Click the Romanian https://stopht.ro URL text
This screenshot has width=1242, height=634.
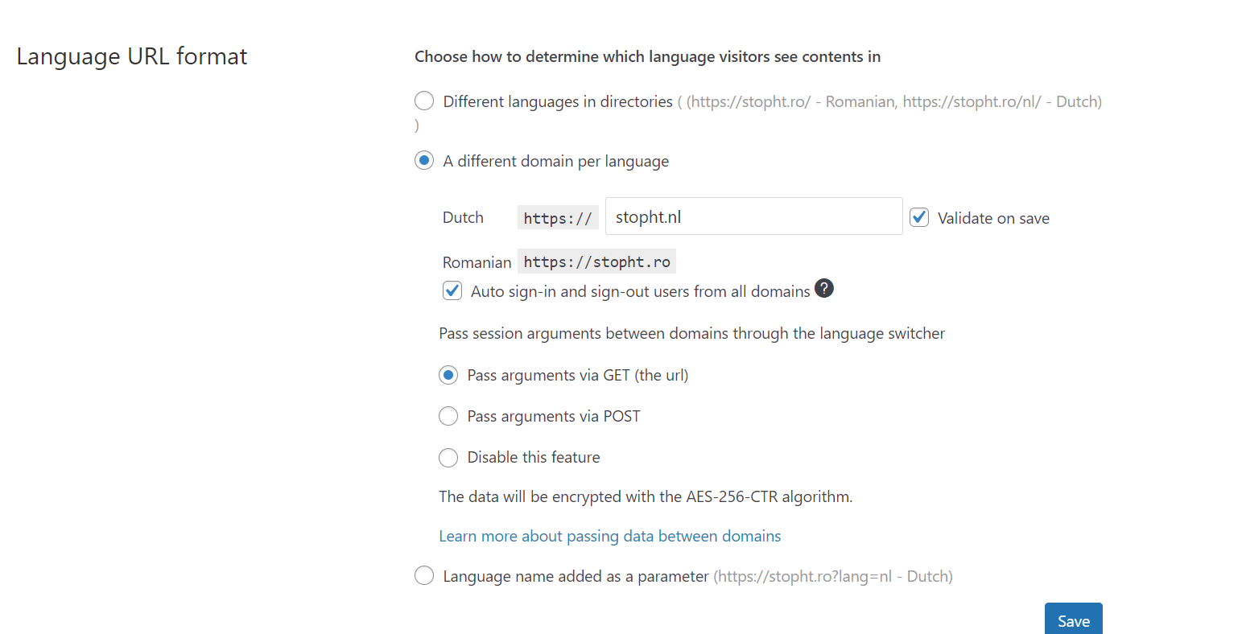pyautogui.click(x=596, y=261)
